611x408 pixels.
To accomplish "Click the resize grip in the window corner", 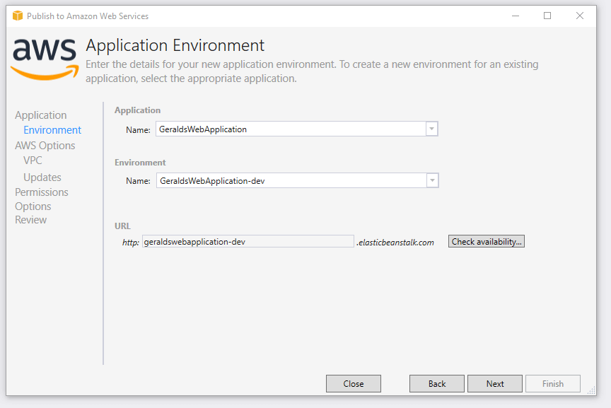I will (x=591, y=390).
